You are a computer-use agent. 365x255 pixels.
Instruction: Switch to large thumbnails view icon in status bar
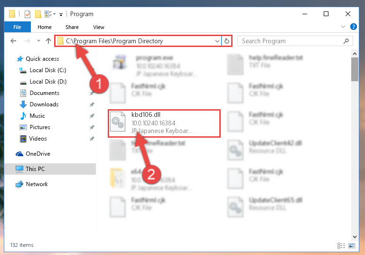352,246
